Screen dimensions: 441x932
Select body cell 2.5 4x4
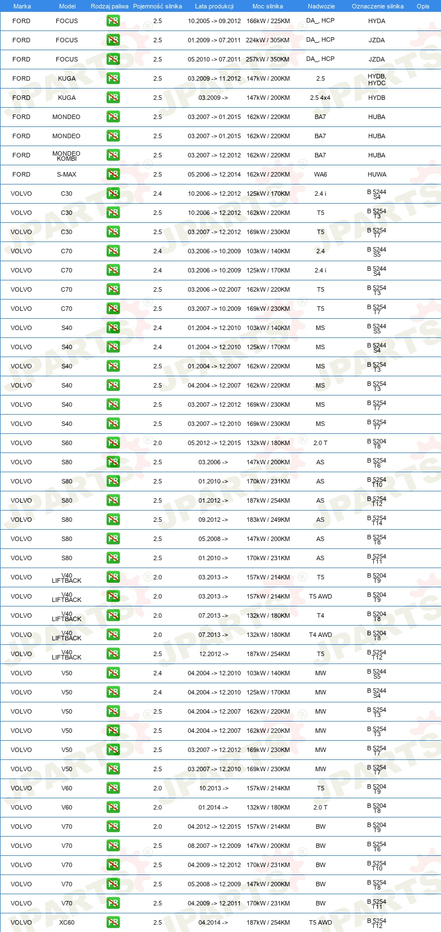(320, 98)
